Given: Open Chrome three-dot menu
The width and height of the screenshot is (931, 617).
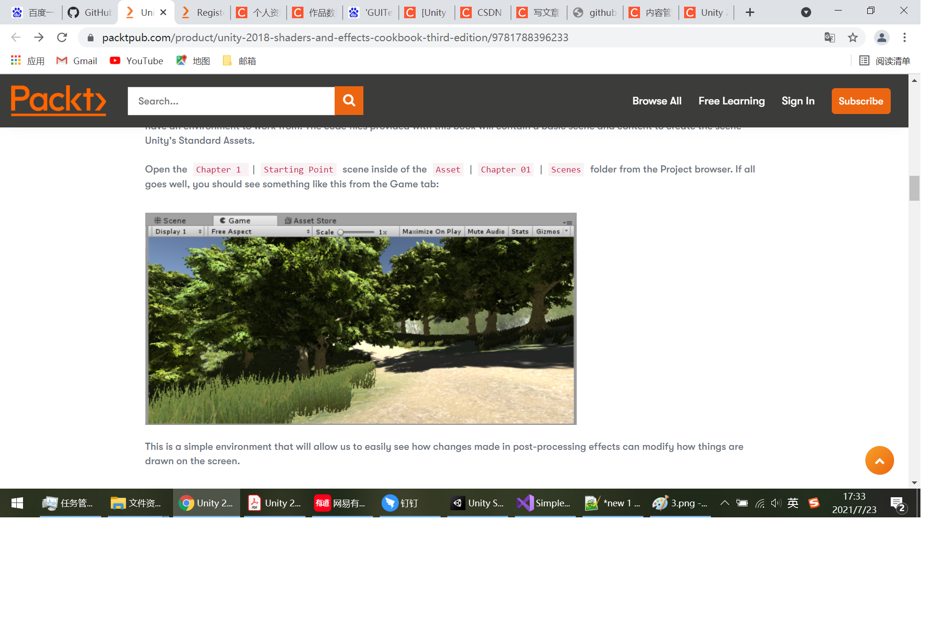Looking at the screenshot, I should coord(904,37).
